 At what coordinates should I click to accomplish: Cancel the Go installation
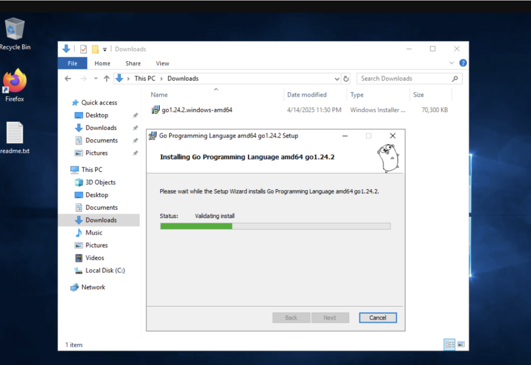tap(377, 317)
